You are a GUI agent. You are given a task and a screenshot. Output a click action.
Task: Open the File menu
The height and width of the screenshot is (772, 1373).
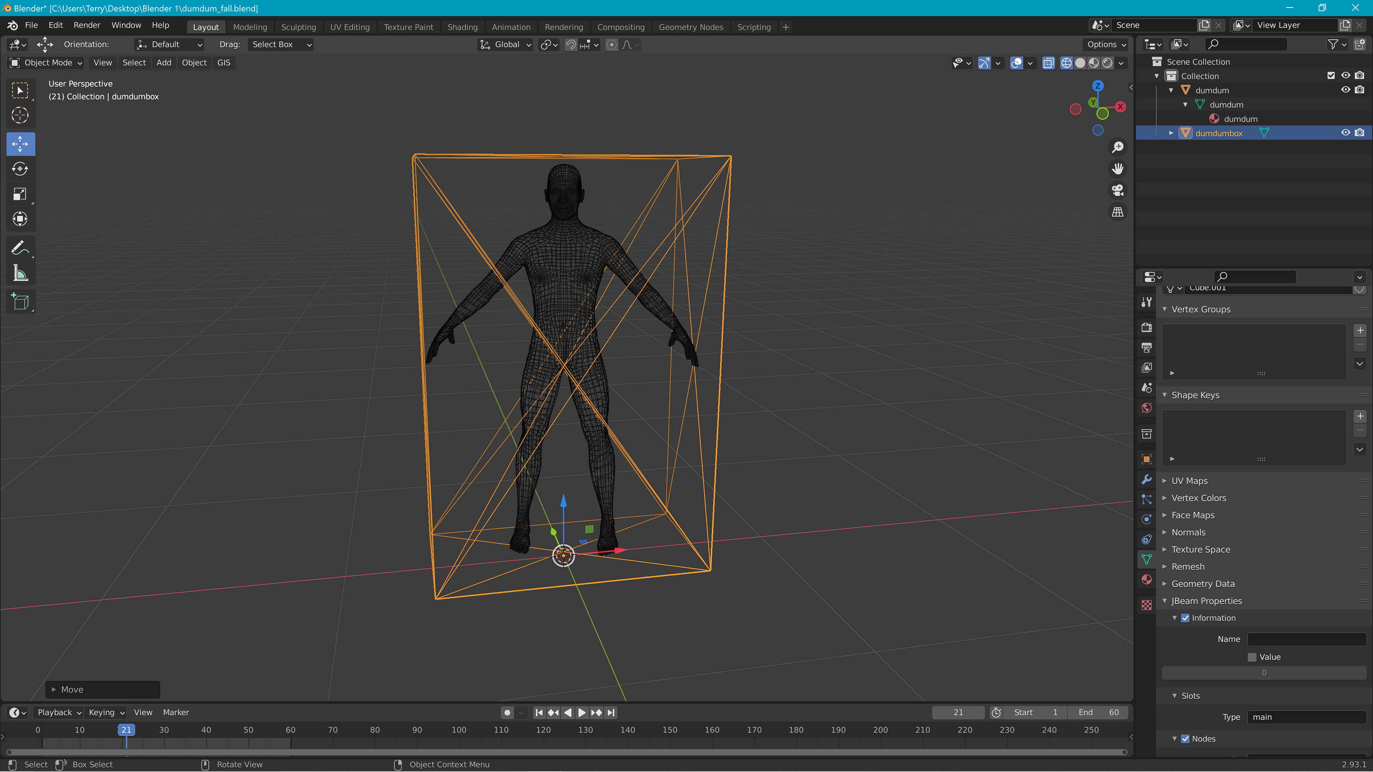(x=31, y=25)
